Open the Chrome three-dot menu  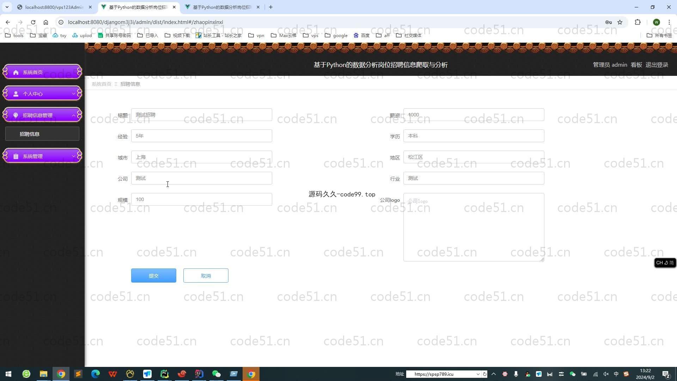click(669, 22)
